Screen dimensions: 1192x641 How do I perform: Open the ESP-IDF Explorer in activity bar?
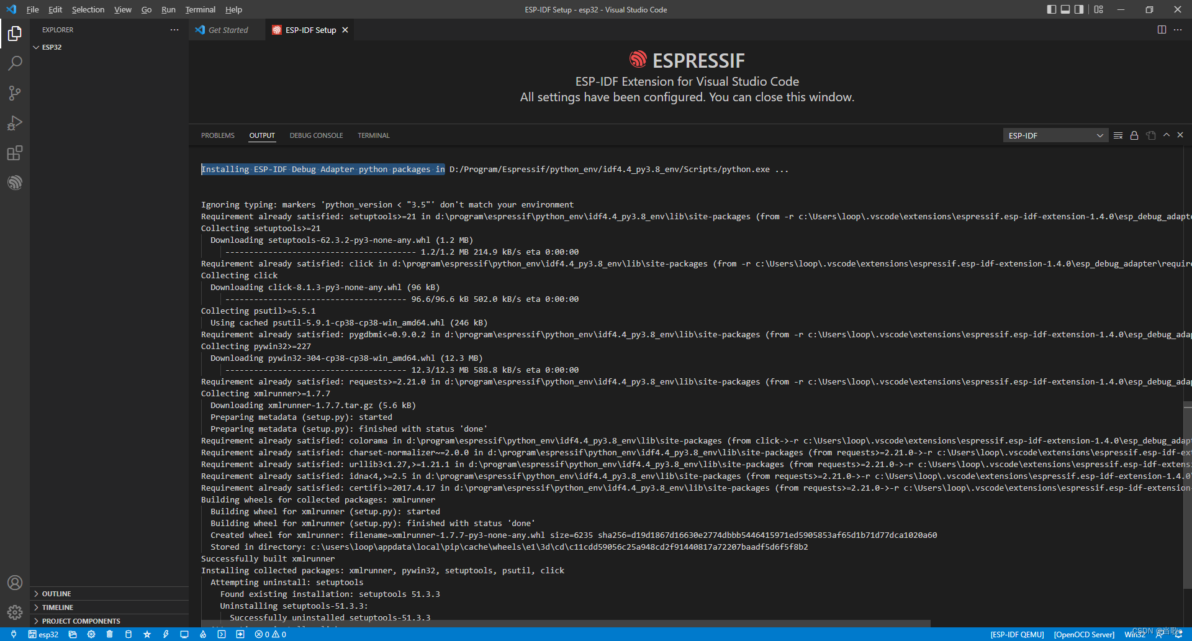(15, 183)
